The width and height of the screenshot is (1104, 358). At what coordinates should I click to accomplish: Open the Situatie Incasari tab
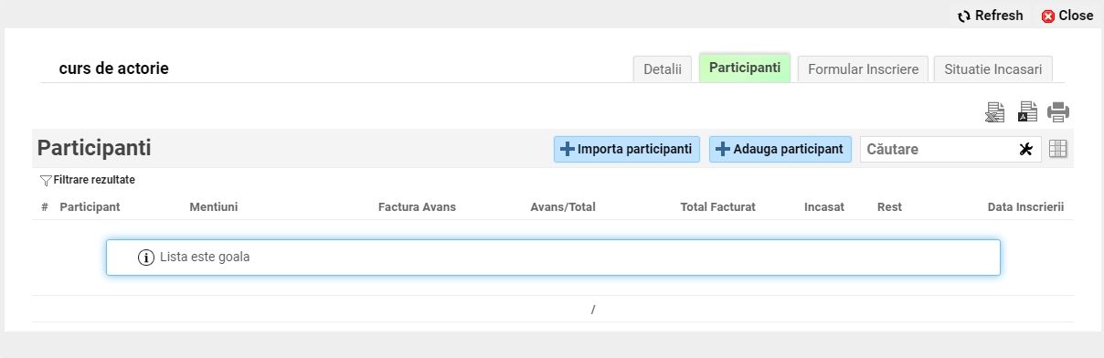point(993,68)
